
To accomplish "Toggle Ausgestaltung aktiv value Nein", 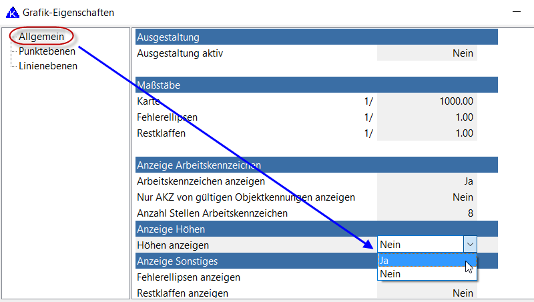I will pos(427,53).
